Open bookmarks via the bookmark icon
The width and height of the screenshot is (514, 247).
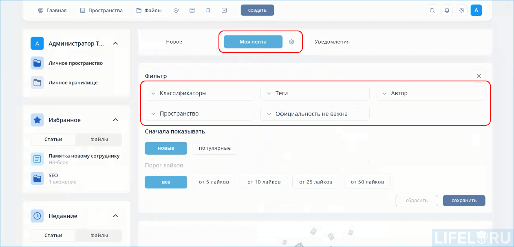tap(208, 10)
